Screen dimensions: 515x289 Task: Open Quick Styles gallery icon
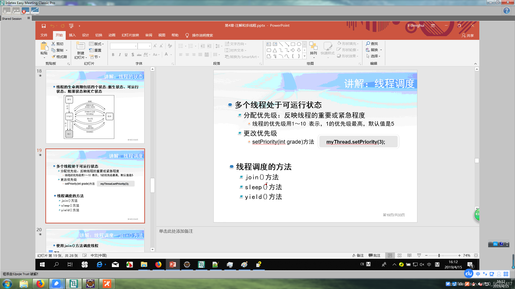(328, 46)
